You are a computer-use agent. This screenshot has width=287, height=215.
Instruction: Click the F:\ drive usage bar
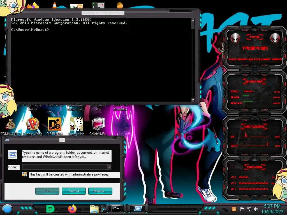[253, 183]
